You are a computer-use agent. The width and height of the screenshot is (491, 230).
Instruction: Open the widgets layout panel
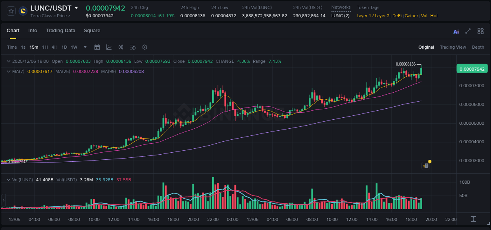click(480, 31)
